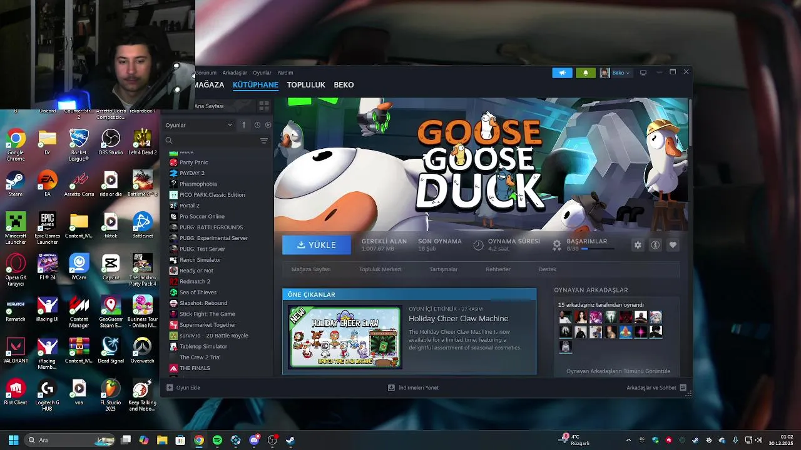Toggle the collections grid view icon
Viewport: 801px width, 450px height.
[264, 106]
